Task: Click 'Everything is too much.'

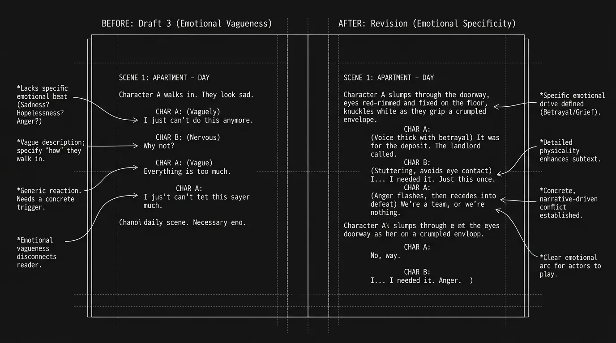Action: tap(187, 171)
